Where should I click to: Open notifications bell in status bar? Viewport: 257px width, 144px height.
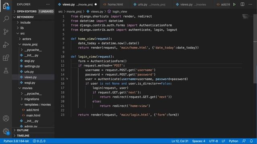[251, 141]
